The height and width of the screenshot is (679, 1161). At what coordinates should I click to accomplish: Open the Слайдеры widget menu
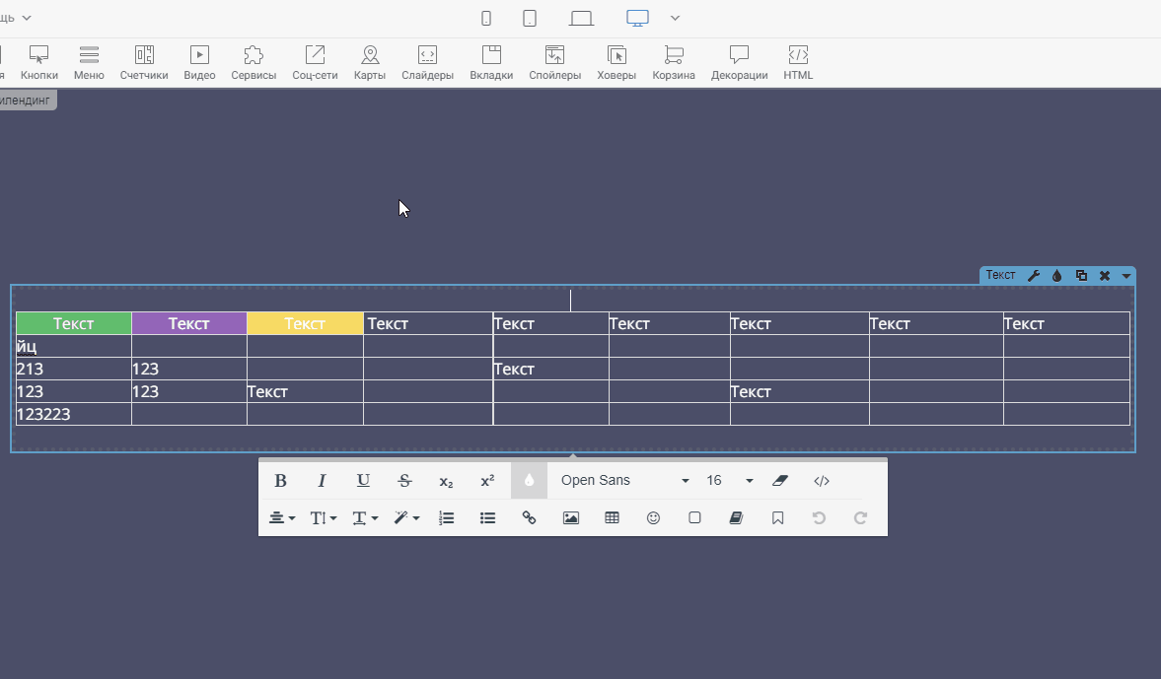(x=427, y=62)
